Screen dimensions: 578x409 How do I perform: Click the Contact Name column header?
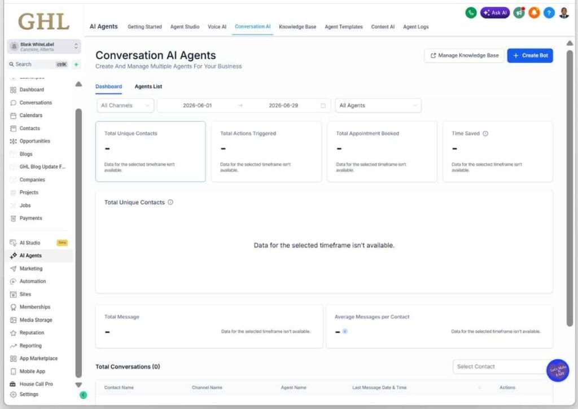point(119,388)
